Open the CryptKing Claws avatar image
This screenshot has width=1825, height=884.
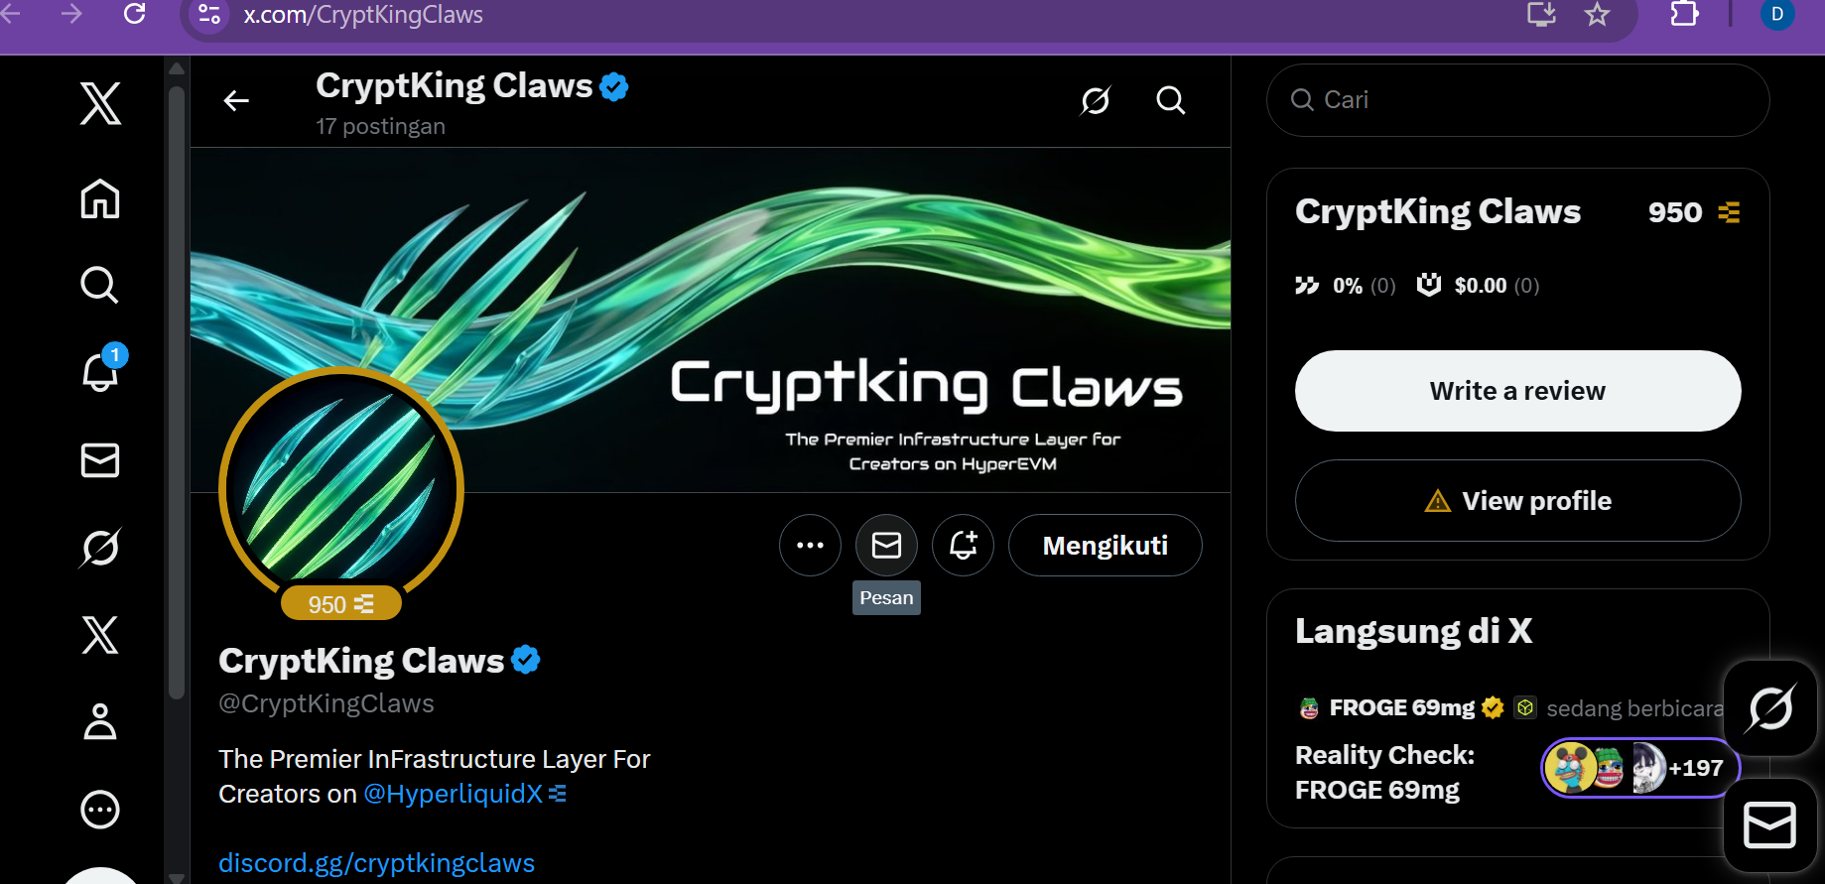pyautogui.click(x=341, y=489)
